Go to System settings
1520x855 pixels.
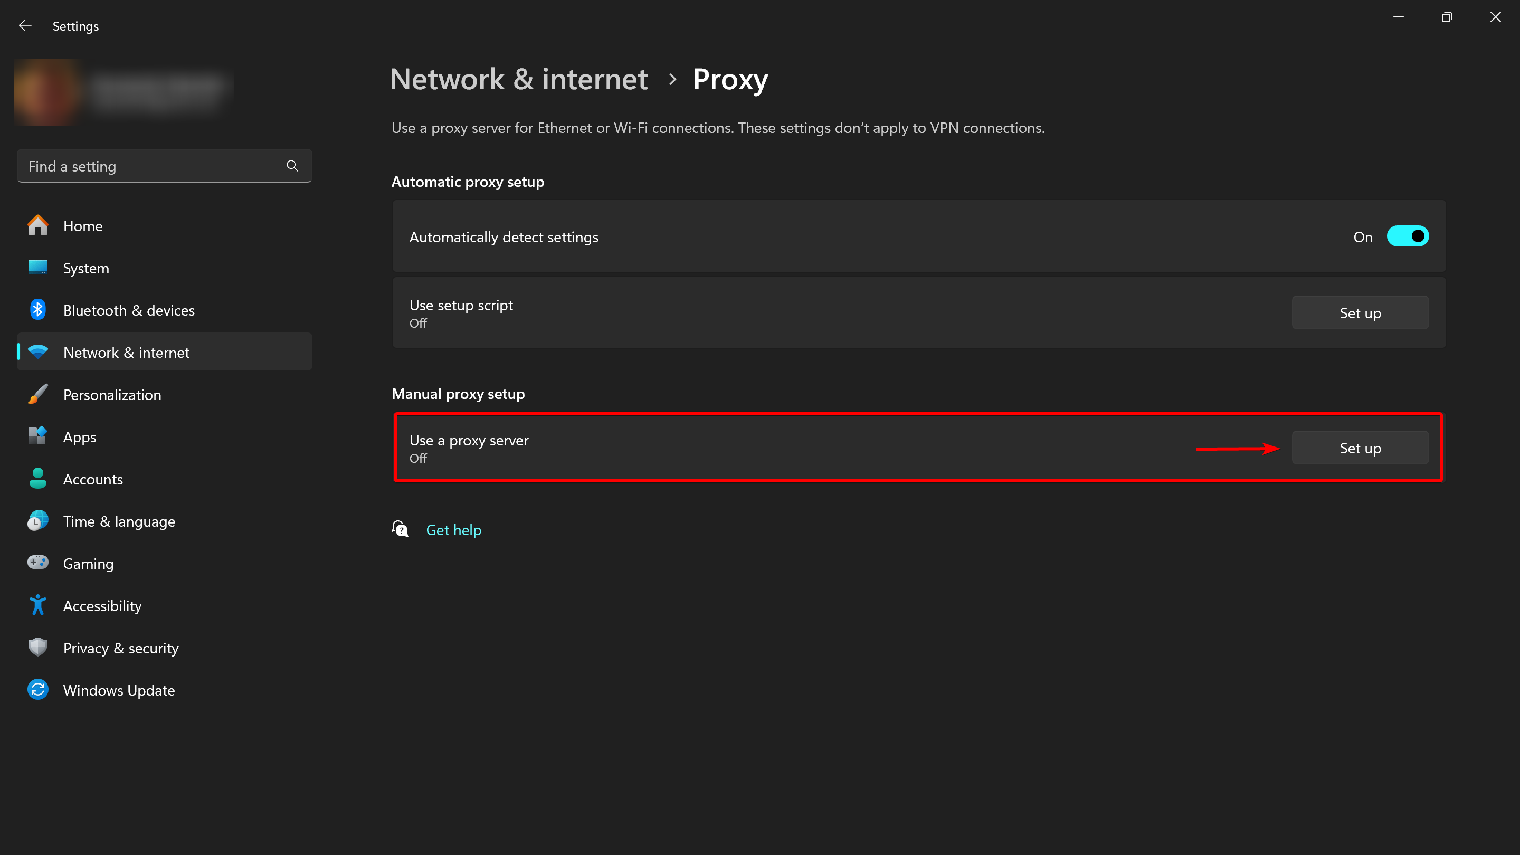[x=165, y=268]
